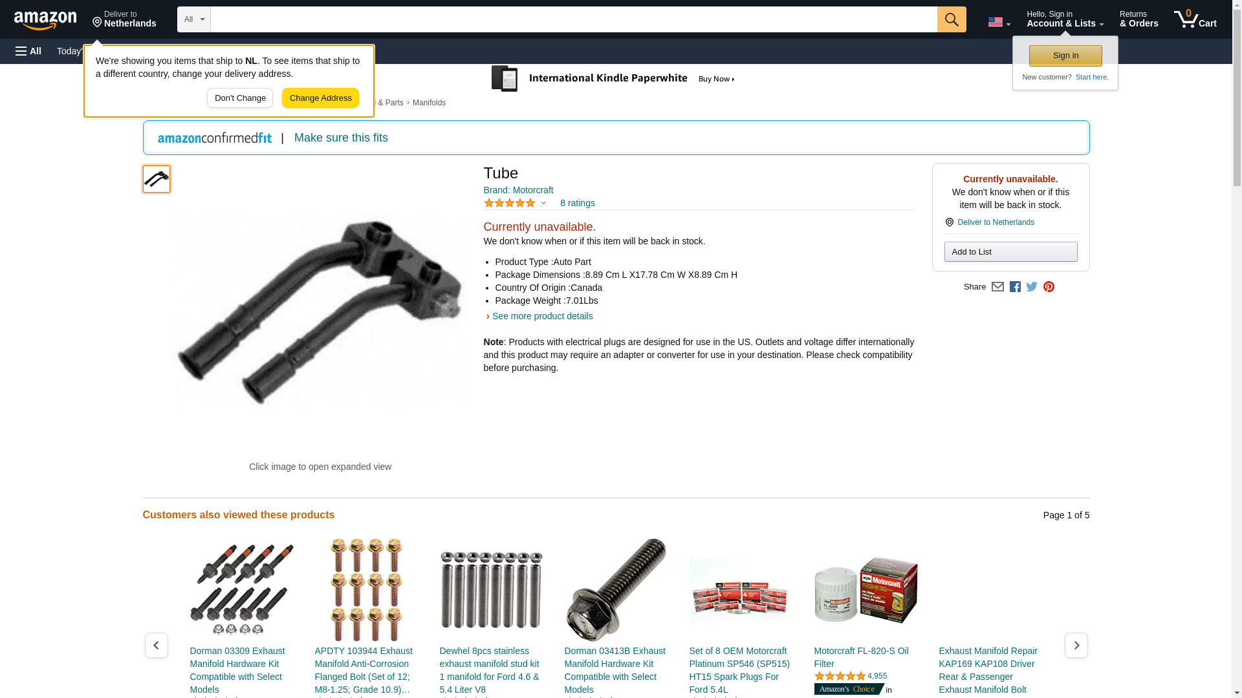Open the Amazon logo home link

click(45, 20)
